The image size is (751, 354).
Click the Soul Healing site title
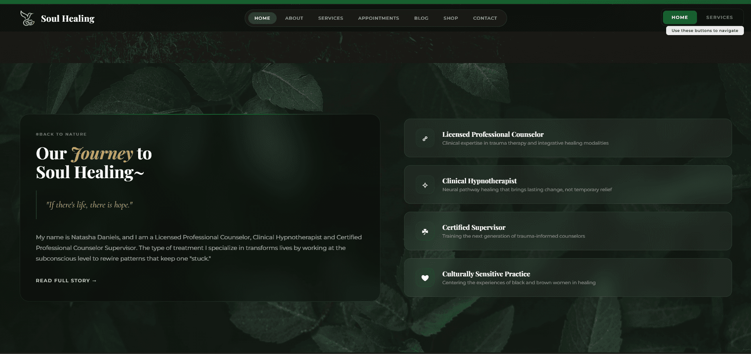coord(68,19)
